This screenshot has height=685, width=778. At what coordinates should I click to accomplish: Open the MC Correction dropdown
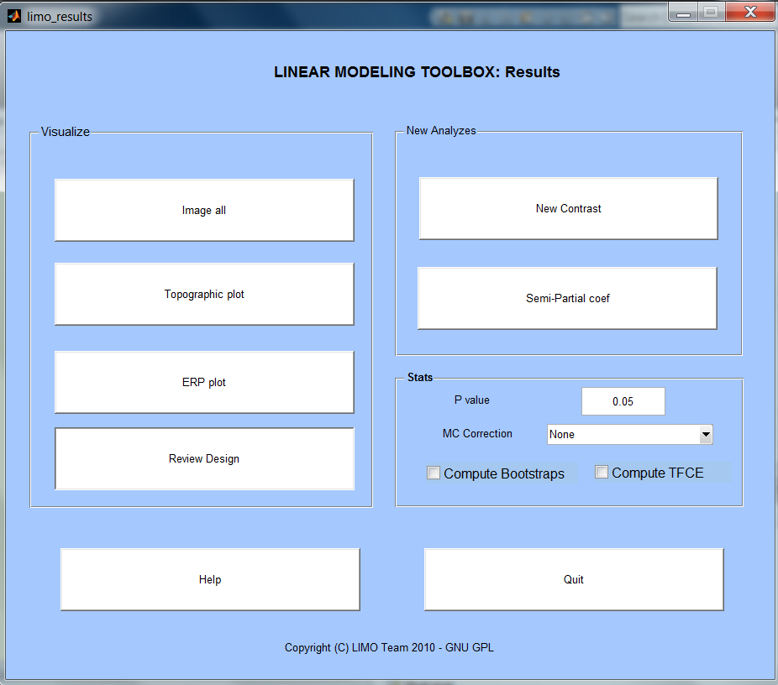629,434
